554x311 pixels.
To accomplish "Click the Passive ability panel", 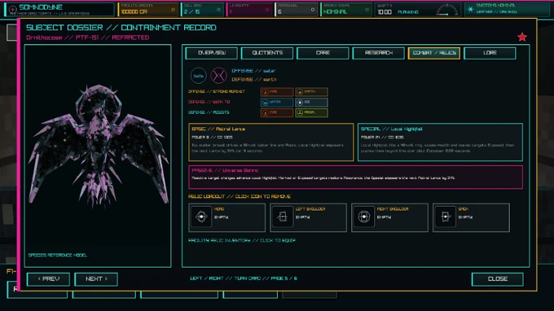I will (x=355, y=177).
